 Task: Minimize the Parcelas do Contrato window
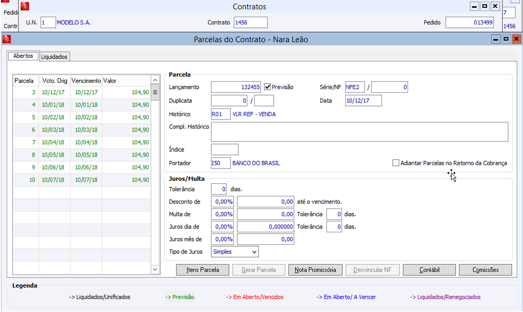click(496, 39)
